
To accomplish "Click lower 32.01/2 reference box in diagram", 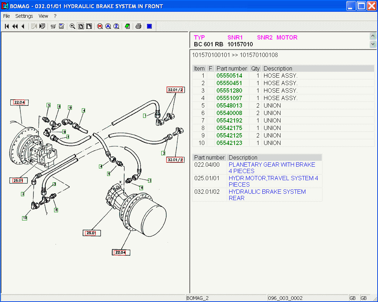I will click(x=175, y=160).
